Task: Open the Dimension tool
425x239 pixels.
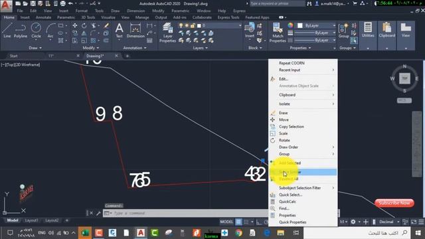Action: click(135, 31)
